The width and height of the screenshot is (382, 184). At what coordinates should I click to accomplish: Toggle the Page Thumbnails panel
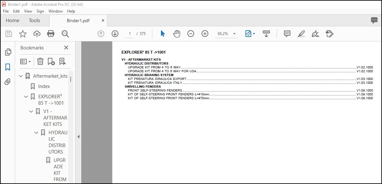click(x=8, y=52)
